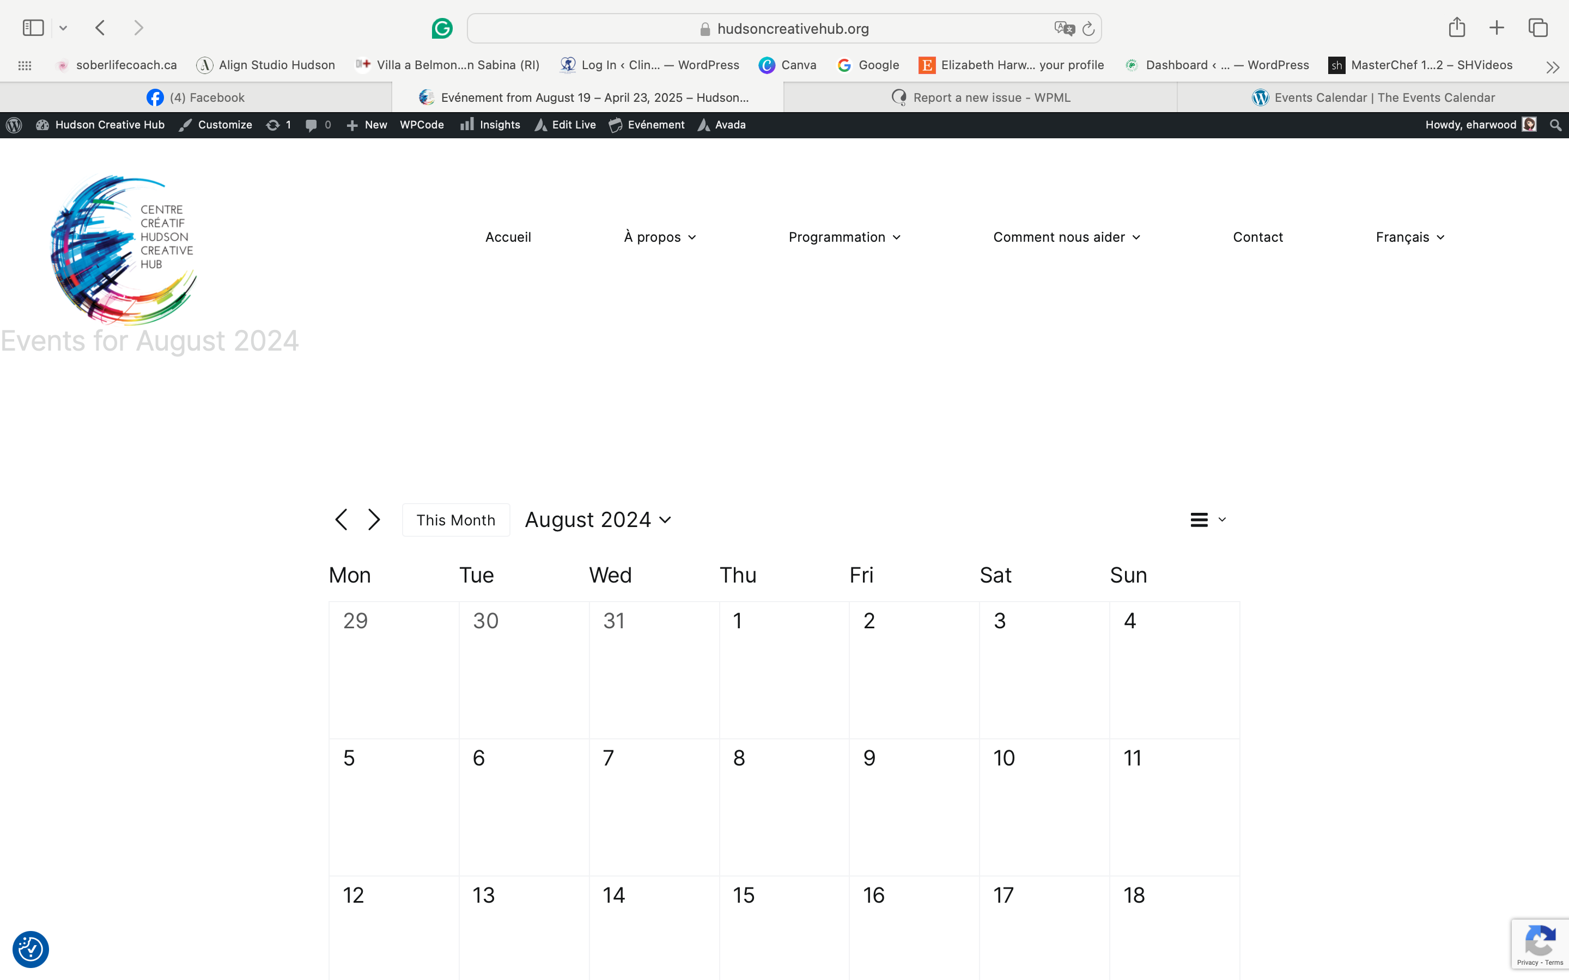Open Avada admin bar menu
Screen dimensions: 1569x980
(722, 125)
